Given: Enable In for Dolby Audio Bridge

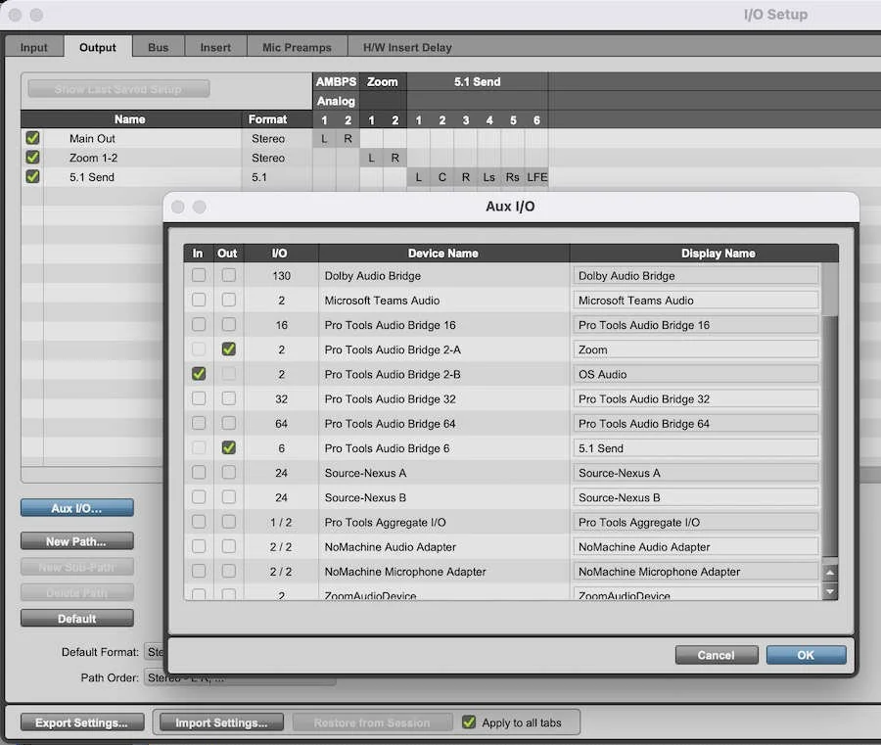Looking at the screenshot, I should point(198,275).
